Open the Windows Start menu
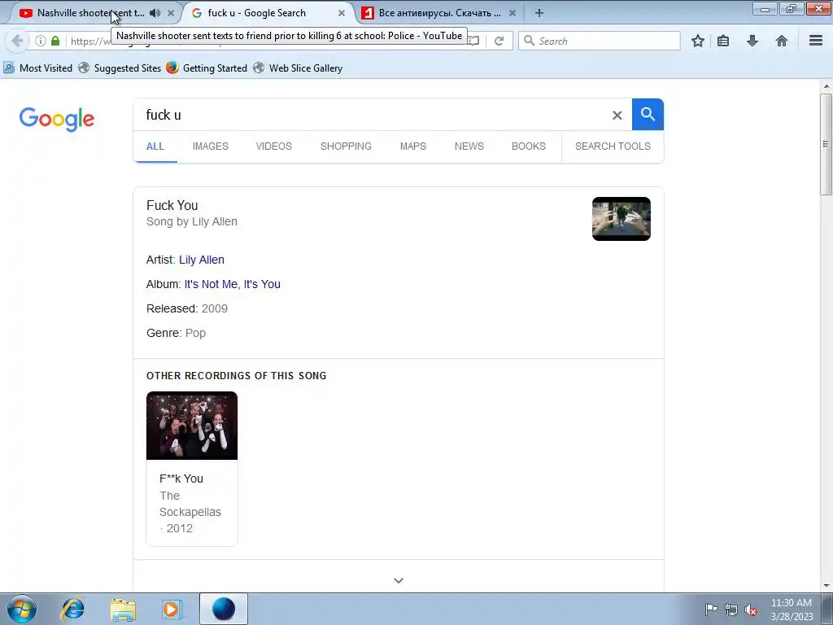Image resolution: width=833 pixels, height=625 pixels. pos(22,609)
